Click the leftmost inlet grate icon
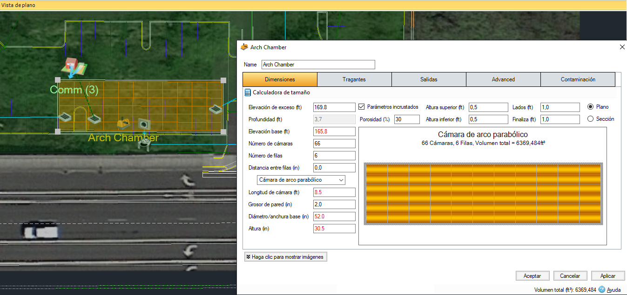 pos(65,116)
